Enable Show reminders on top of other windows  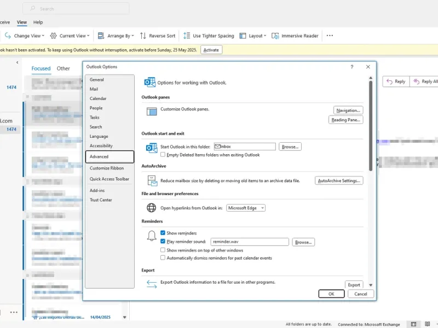click(x=163, y=250)
